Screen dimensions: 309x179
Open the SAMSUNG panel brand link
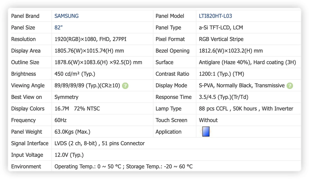pos(66,16)
